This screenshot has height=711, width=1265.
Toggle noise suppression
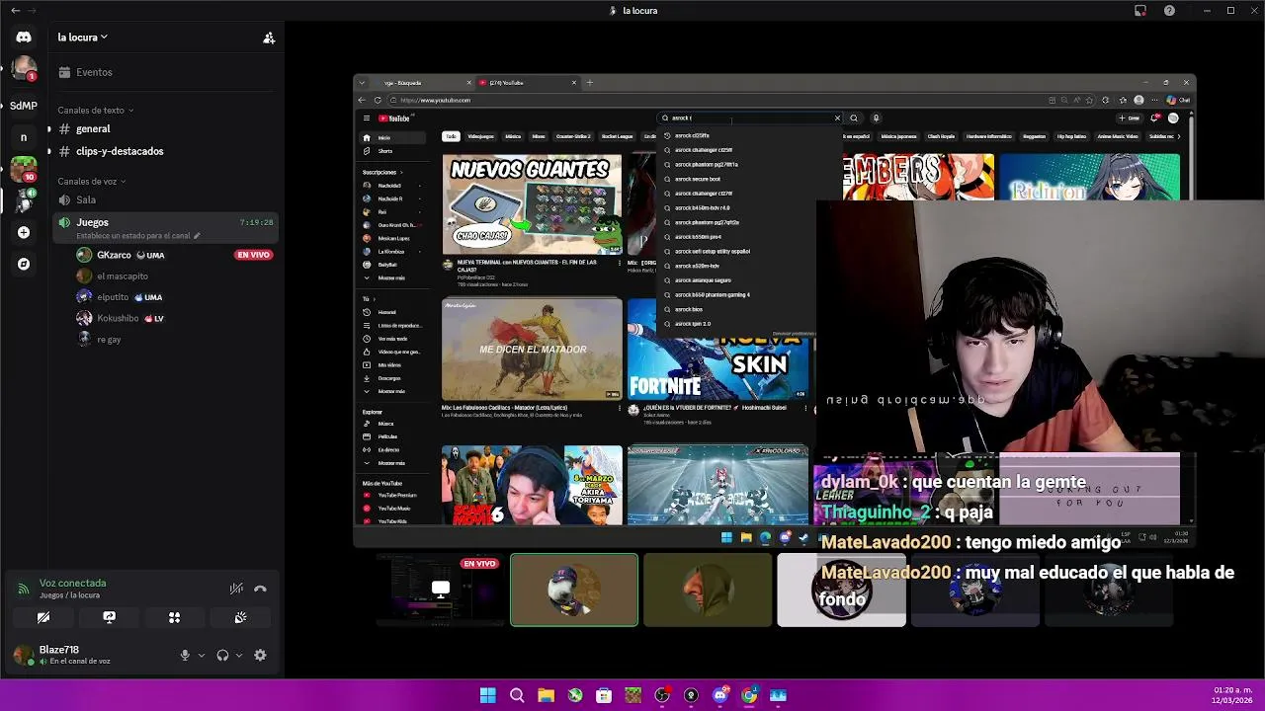236,589
